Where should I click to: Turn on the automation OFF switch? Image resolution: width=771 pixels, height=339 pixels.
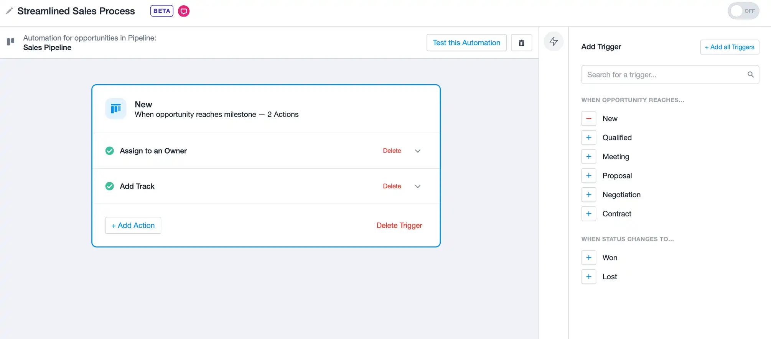[x=743, y=11]
